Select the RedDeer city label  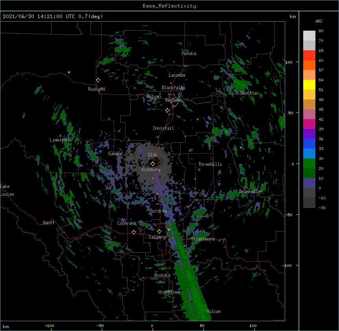(x=173, y=100)
